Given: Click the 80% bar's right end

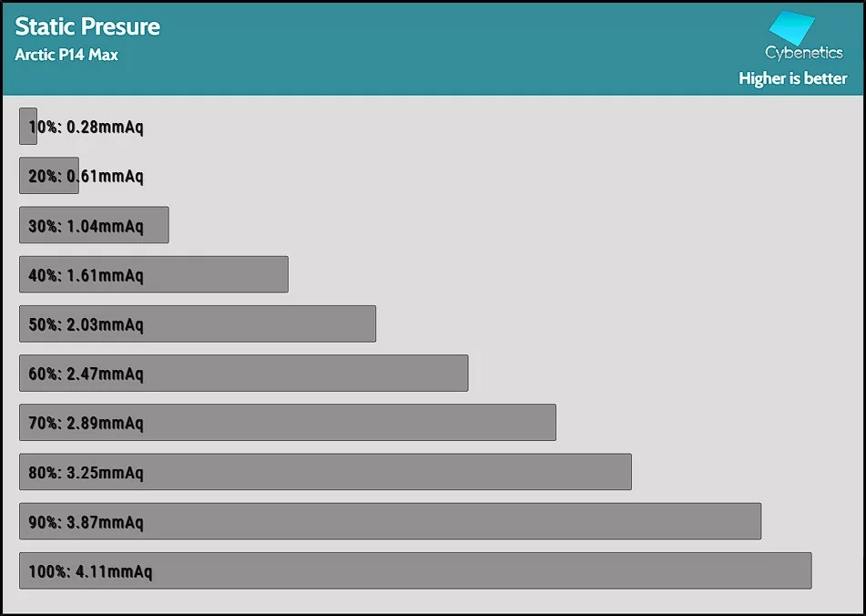Looking at the screenshot, I should point(626,472).
